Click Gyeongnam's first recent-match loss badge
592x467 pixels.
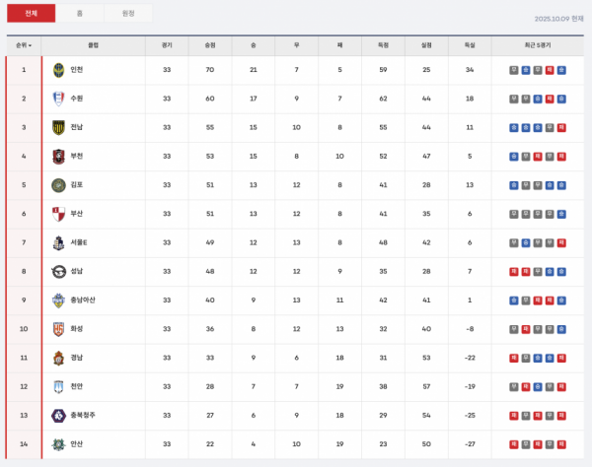pyautogui.click(x=514, y=358)
